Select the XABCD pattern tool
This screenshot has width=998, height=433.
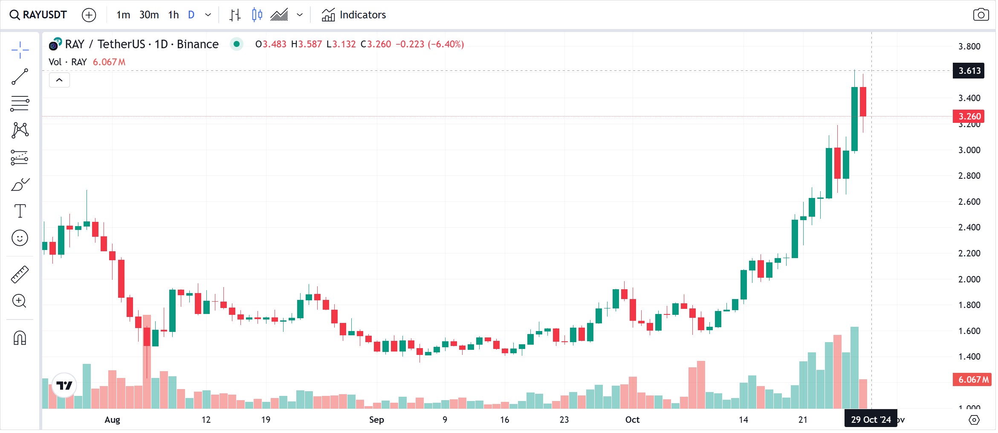20,130
